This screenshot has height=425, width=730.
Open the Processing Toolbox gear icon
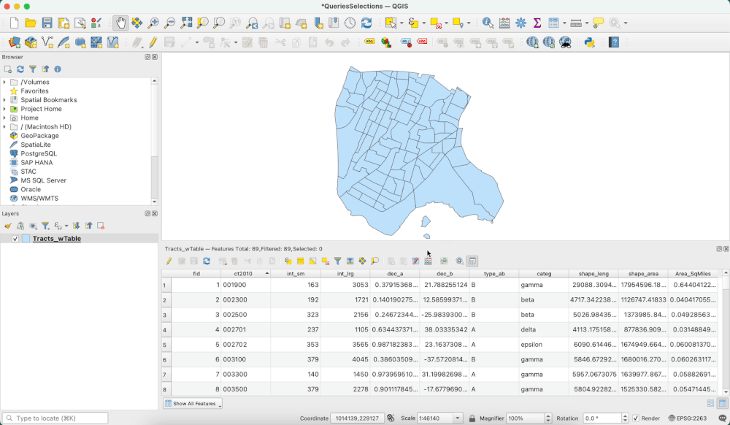point(520,23)
